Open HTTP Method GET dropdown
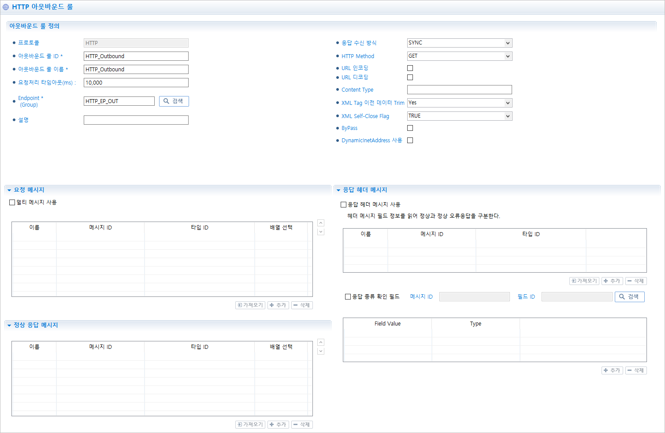The image size is (665, 433). coord(460,56)
